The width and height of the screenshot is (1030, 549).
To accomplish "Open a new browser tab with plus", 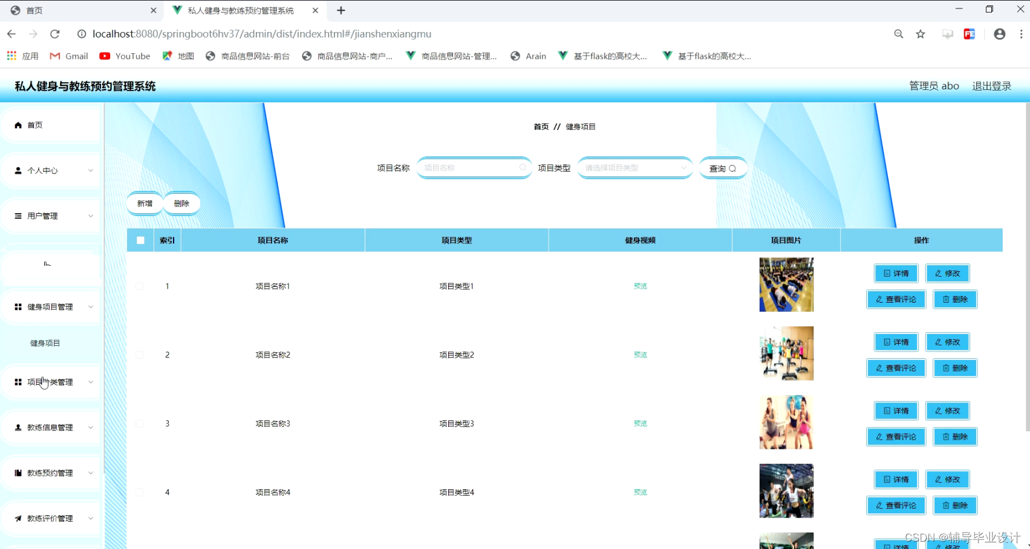I will coord(341,10).
